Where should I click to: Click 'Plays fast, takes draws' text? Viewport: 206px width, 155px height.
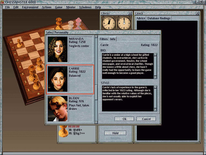pos(79,107)
